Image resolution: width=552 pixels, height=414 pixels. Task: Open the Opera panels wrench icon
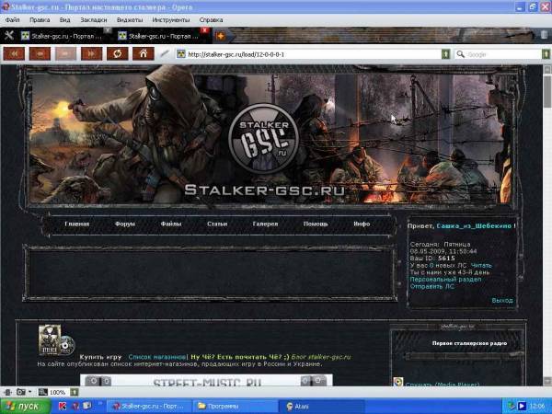click(x=9, y=36)
